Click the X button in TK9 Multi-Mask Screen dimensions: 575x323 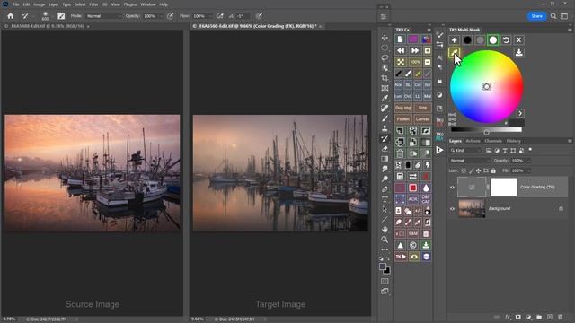[519, 40]
